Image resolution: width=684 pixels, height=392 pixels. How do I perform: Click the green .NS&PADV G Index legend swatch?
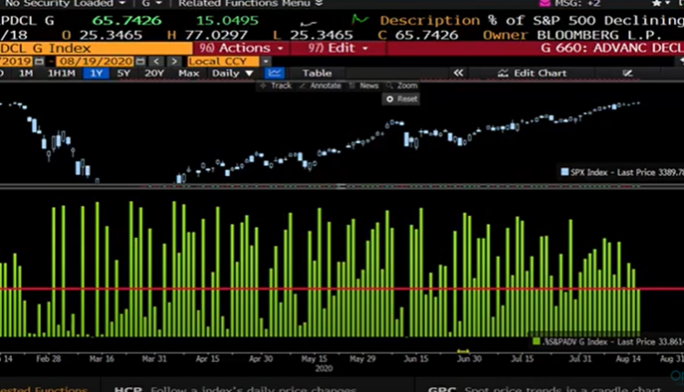tap(535, 341)
